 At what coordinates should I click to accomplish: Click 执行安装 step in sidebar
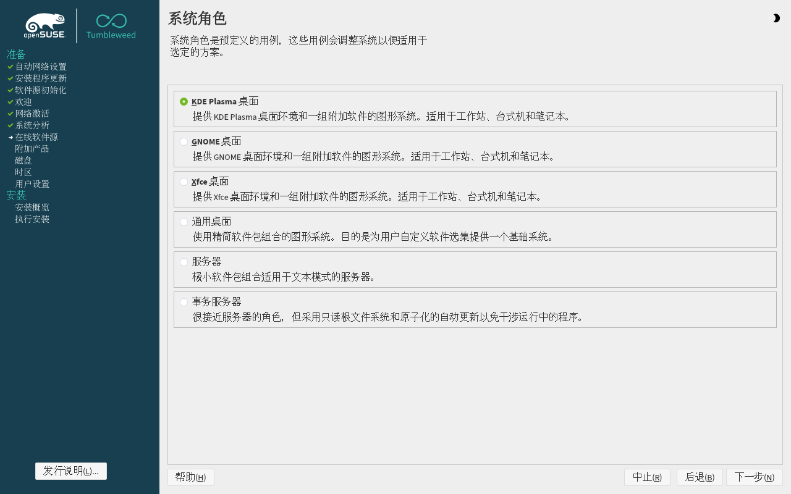[x=32, y=219]
